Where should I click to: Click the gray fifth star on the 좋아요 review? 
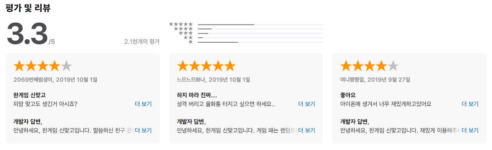tap(393, 66)
